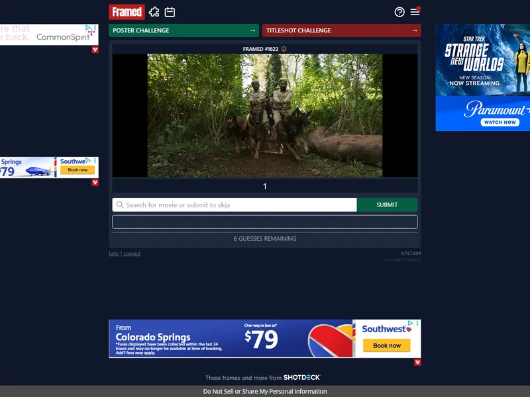
Task: Click Do Not Sell or Share My Personal Information
Action: (265, 391)
